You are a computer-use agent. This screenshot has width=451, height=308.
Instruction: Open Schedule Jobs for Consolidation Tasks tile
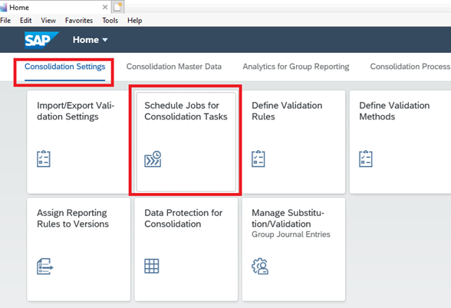(186, 142)
